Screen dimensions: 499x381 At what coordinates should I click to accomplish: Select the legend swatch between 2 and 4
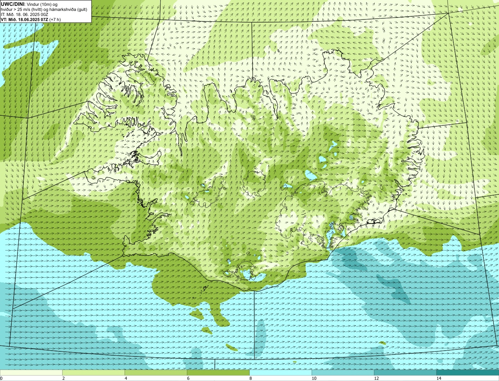[x=94, y=372]
